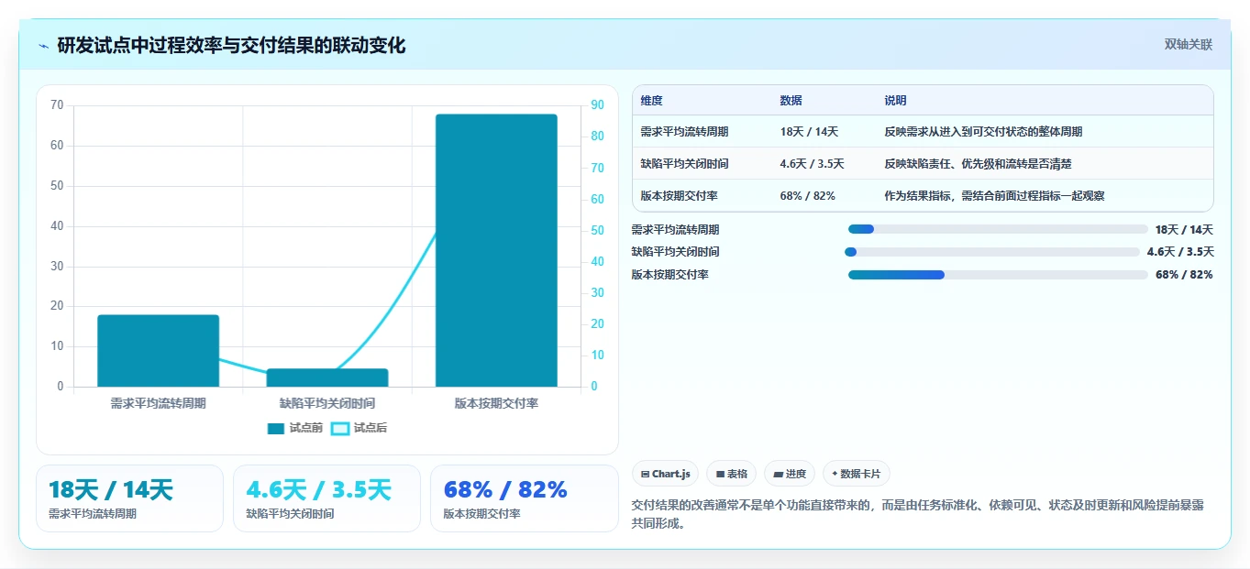Click the summary paragraph starting 交付结果的改善

coord(918,514)
